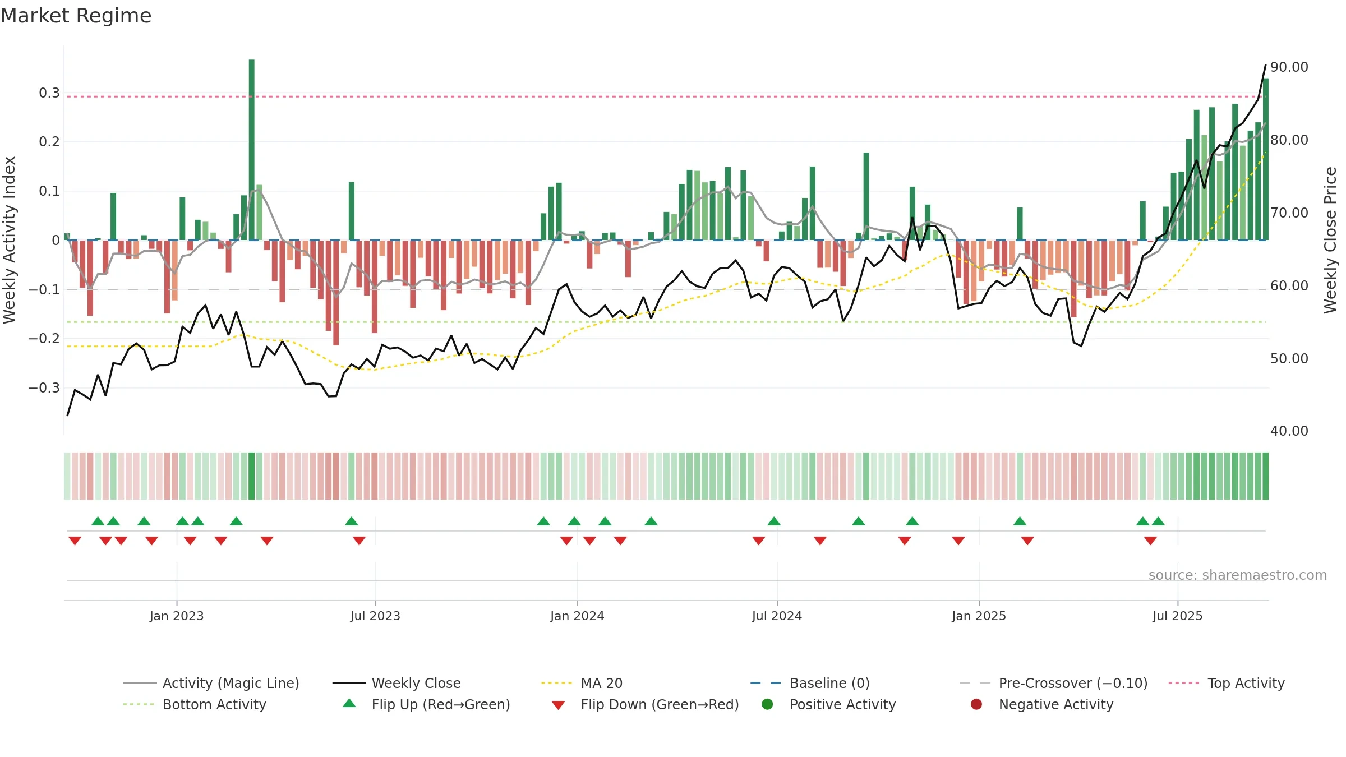Click the Jan 2025 axis label
This screenshot has width=1346, height=757.
tap(979, 616)
